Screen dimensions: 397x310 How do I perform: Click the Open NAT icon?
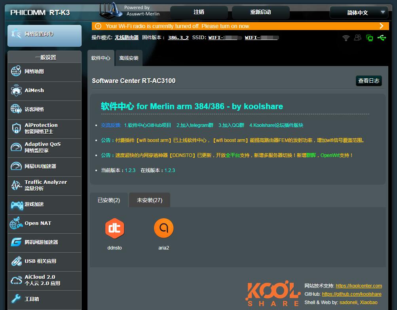[x=16, y=223]
